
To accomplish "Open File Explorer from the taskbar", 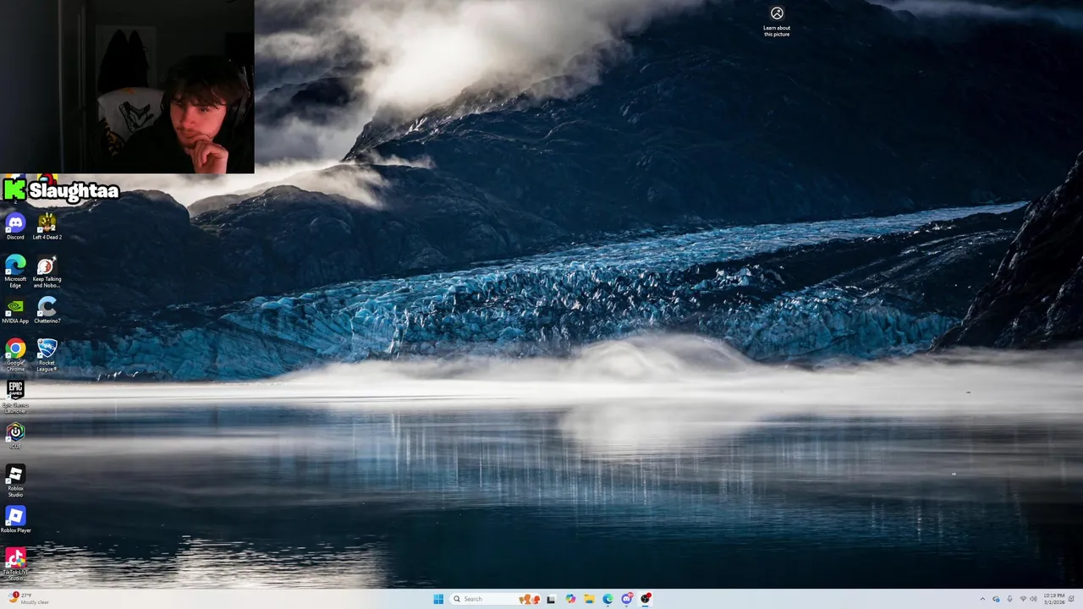I will coord(589,599).
